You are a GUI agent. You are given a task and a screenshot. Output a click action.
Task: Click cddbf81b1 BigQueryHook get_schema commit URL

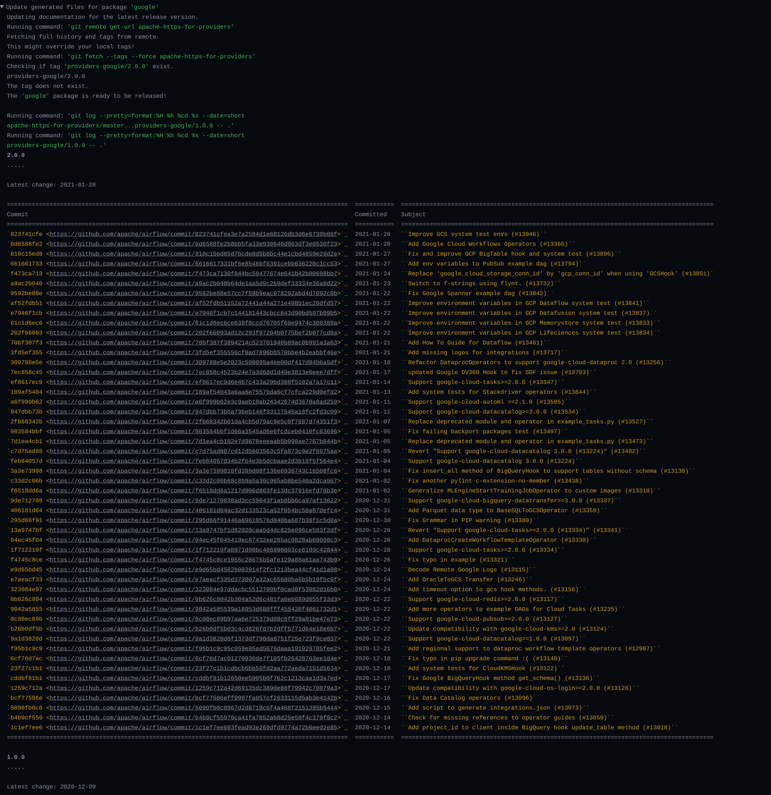tap(193, 678)
